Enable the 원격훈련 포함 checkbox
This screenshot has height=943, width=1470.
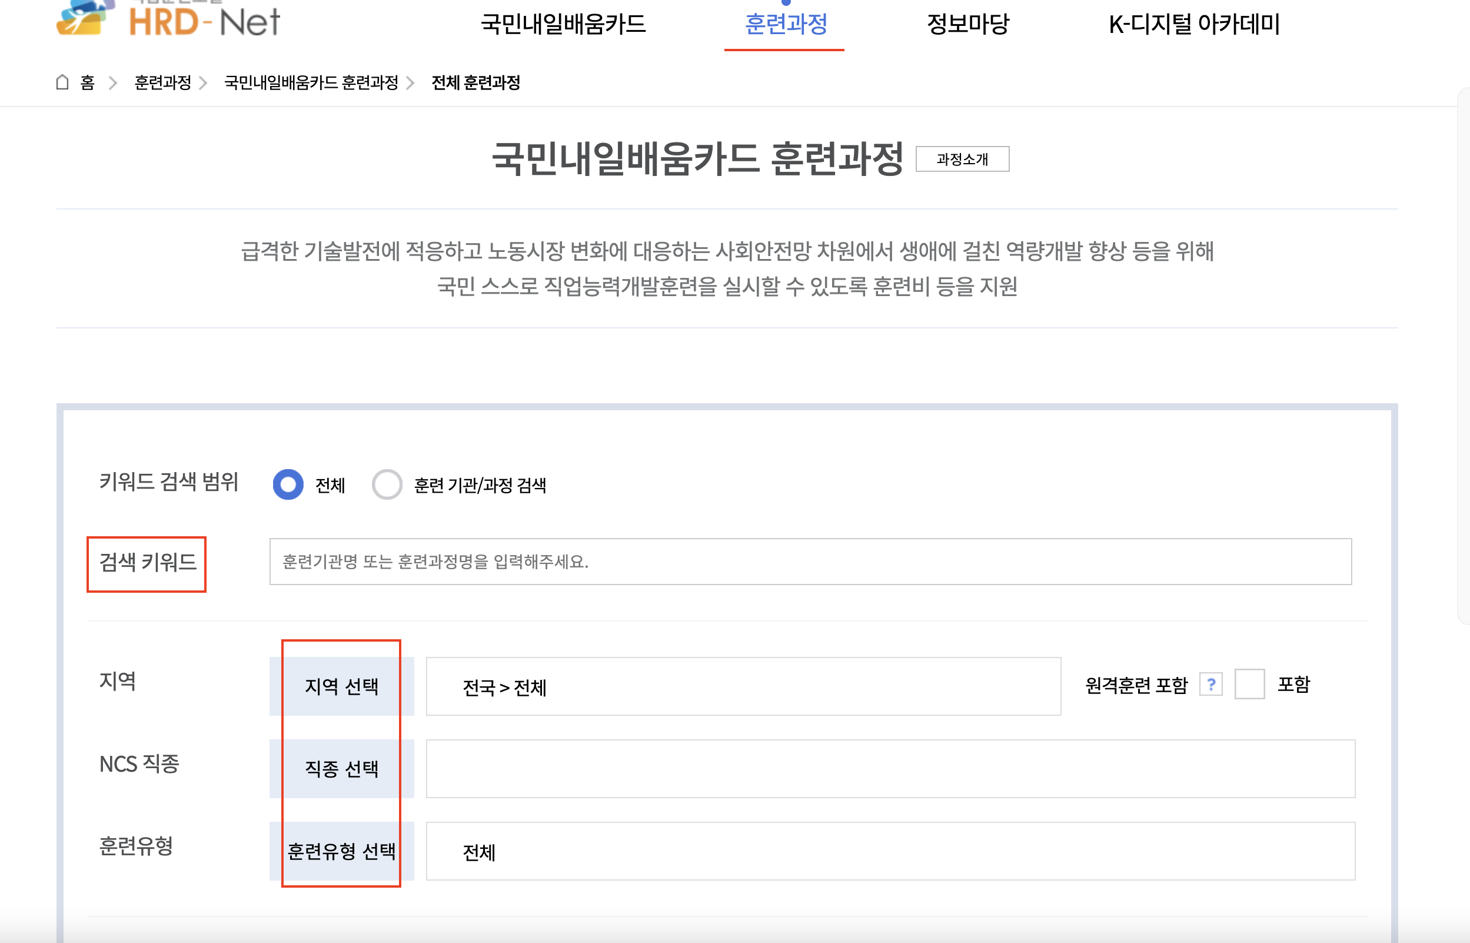pyautogui.click(x=1249, y=684)
